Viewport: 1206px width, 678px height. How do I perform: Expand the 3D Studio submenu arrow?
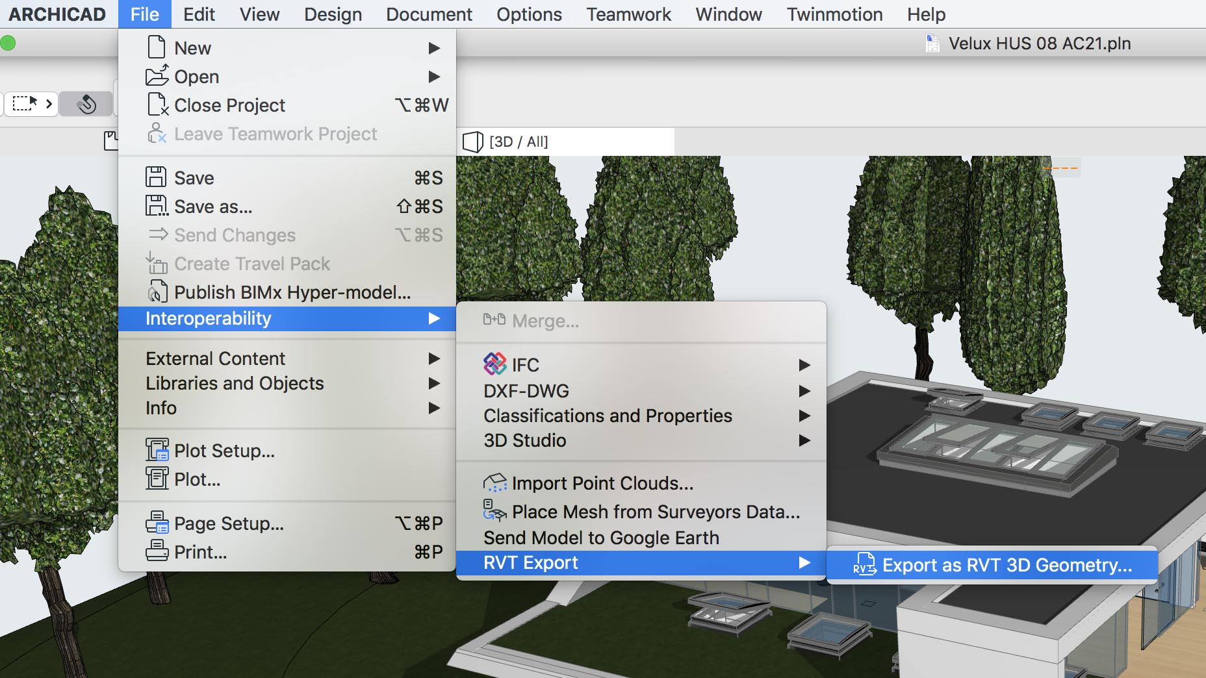pos(804,440)
